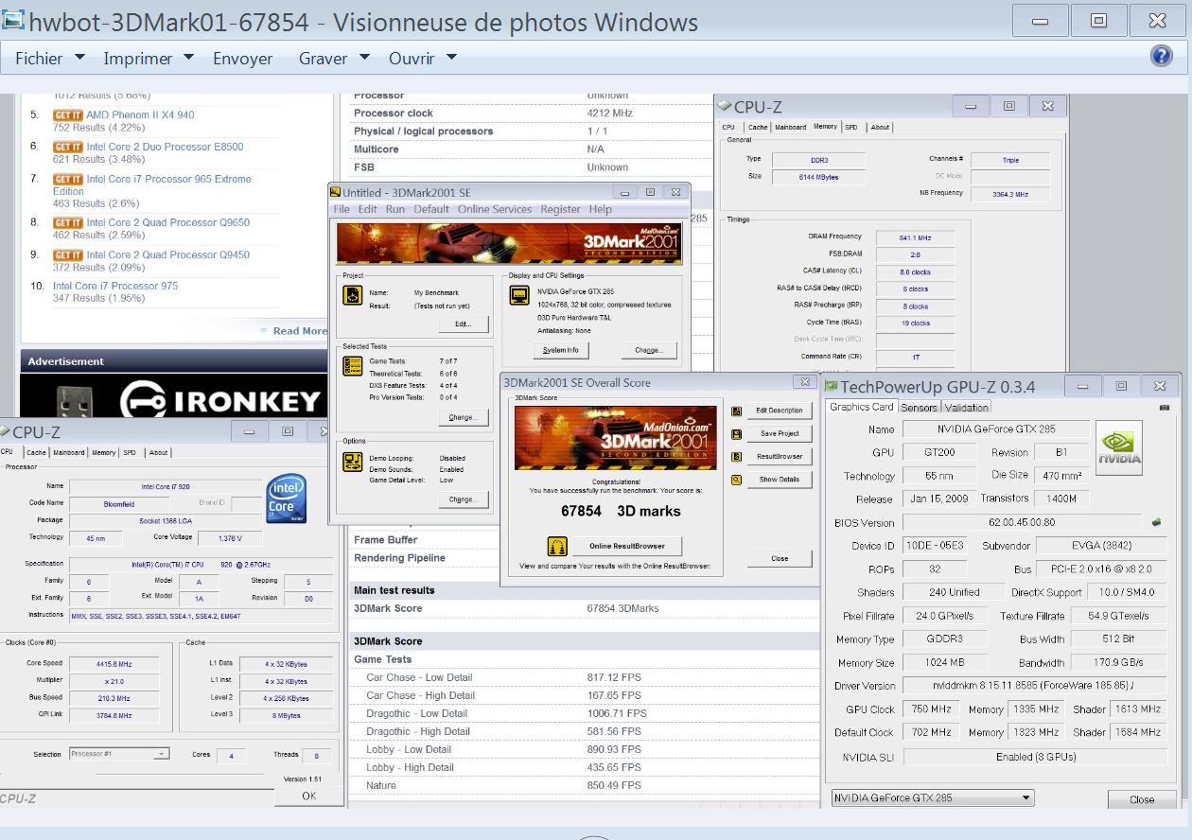Click the Close button in GPU-Z
Viewport: 1192px width, 840px height.
click(x=1142, y=799)
